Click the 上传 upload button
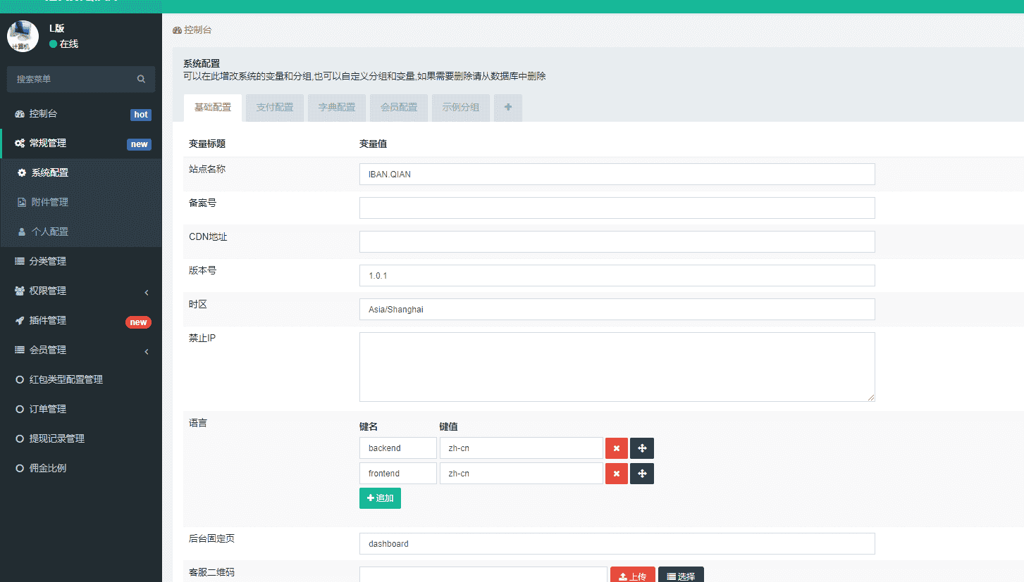 [x=632, y=576]
